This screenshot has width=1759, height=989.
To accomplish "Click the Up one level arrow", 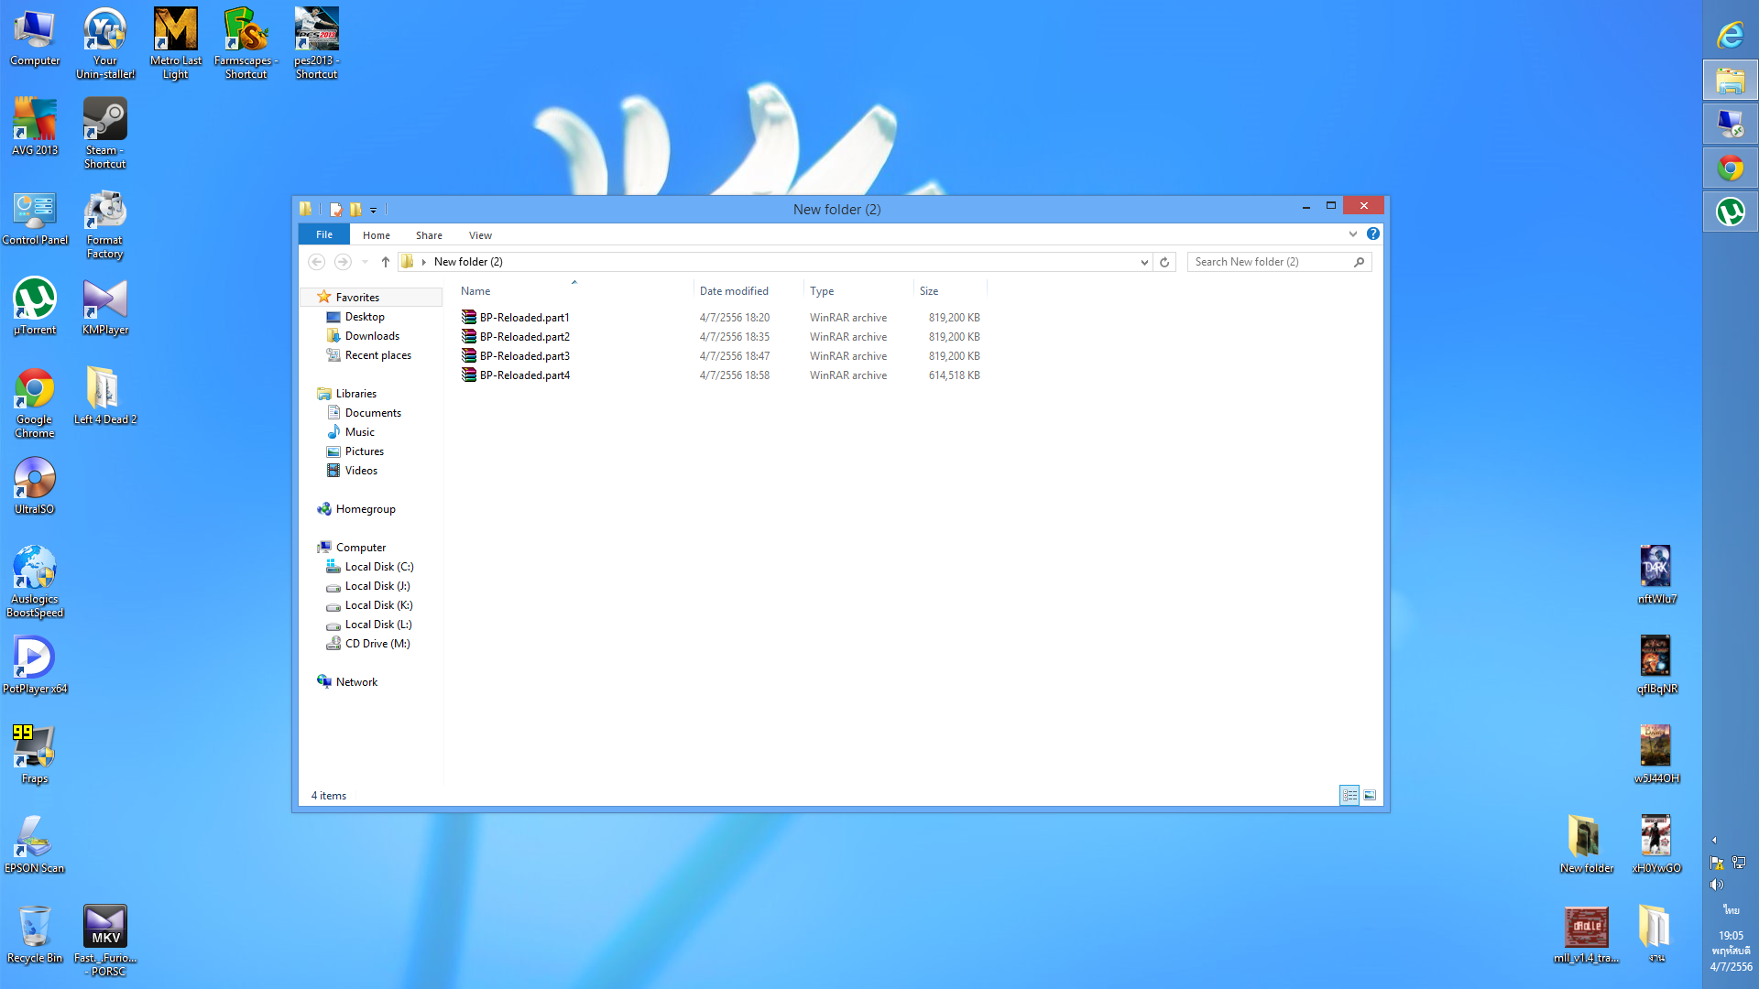I will [x=386, y=262].
